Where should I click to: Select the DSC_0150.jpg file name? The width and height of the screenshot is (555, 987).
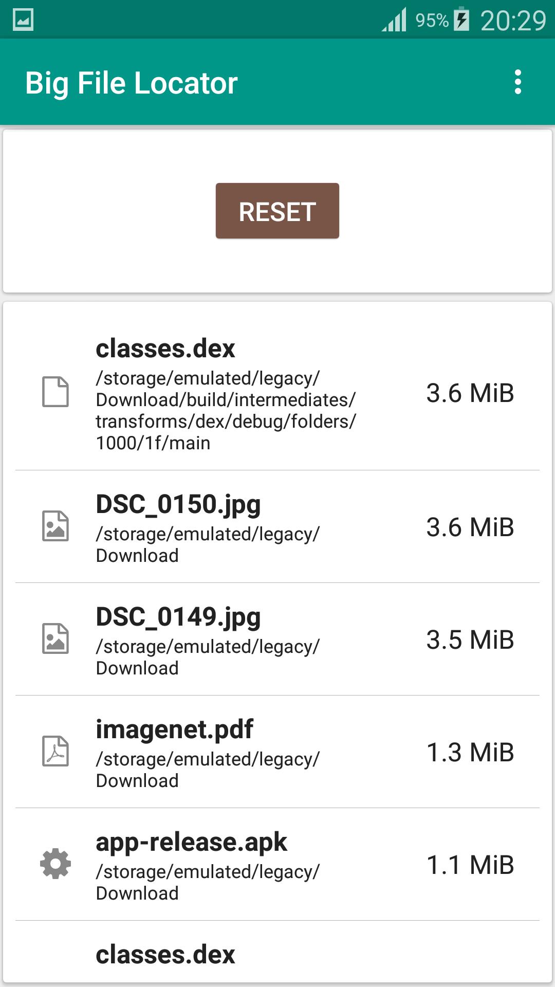click(178, 504)
